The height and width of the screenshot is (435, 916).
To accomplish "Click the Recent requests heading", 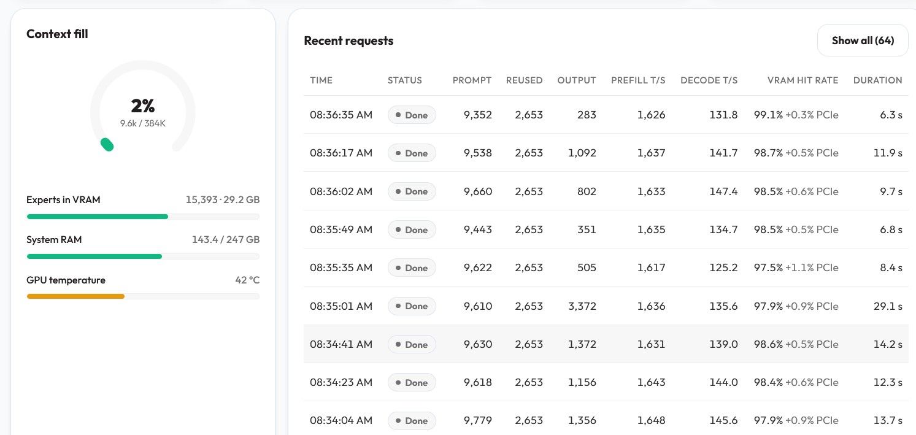I will pos(348,40).
